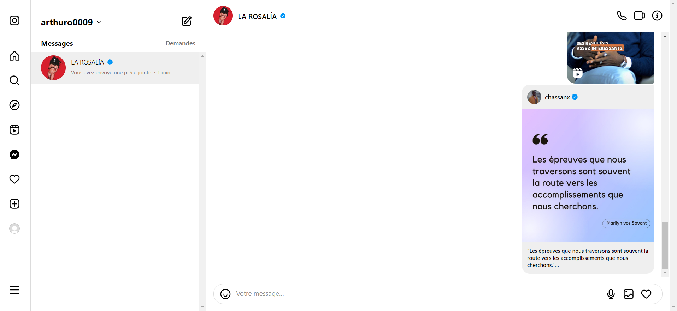Image resolution: width=677 pixels, height=311 pixels.
Task: Click the message text input field
Action: (x=417, y=294)
